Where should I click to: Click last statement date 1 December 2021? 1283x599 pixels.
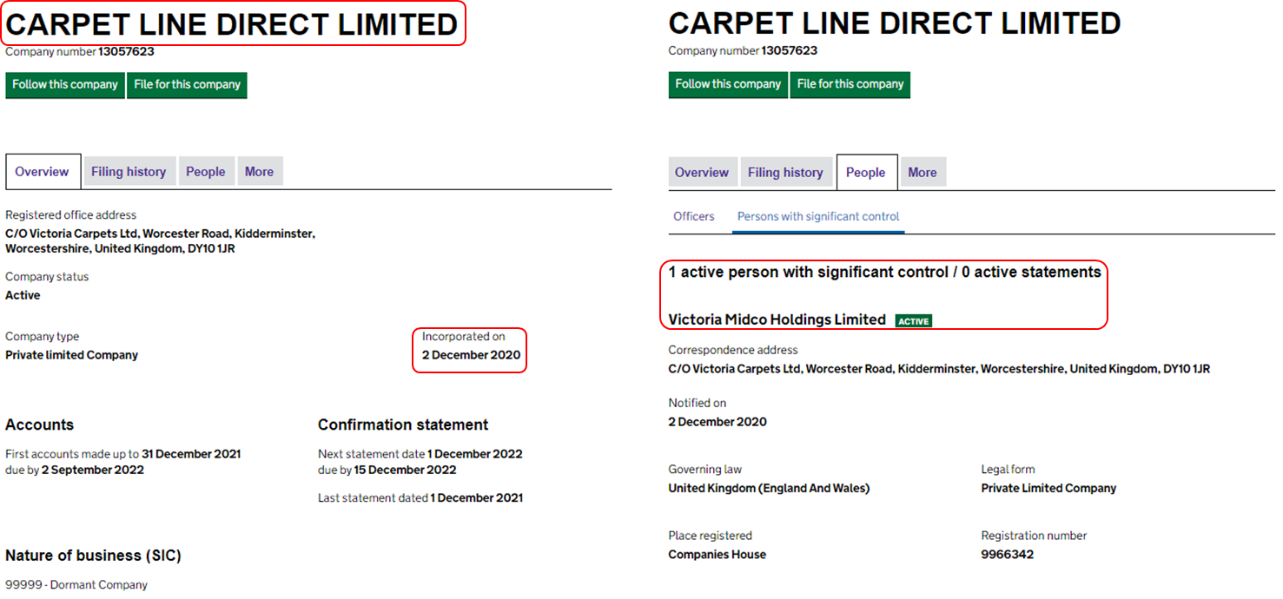coord(477,498)
